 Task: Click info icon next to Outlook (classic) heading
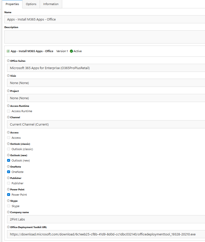tap(8, 144)
